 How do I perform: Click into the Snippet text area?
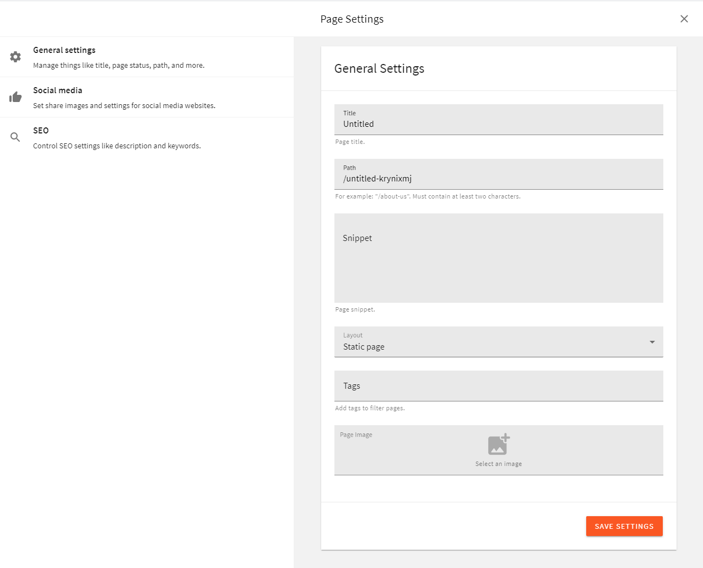(499, 258)
